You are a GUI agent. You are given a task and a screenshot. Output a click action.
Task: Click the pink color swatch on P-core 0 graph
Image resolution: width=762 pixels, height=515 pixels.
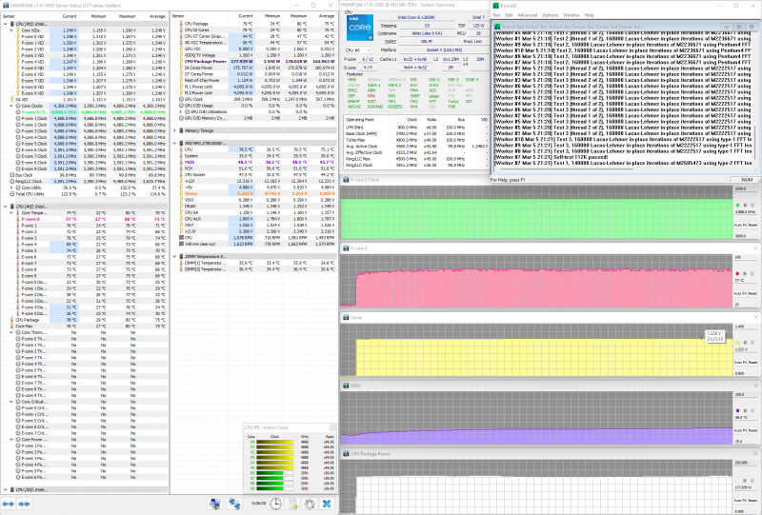pos(737,273)
